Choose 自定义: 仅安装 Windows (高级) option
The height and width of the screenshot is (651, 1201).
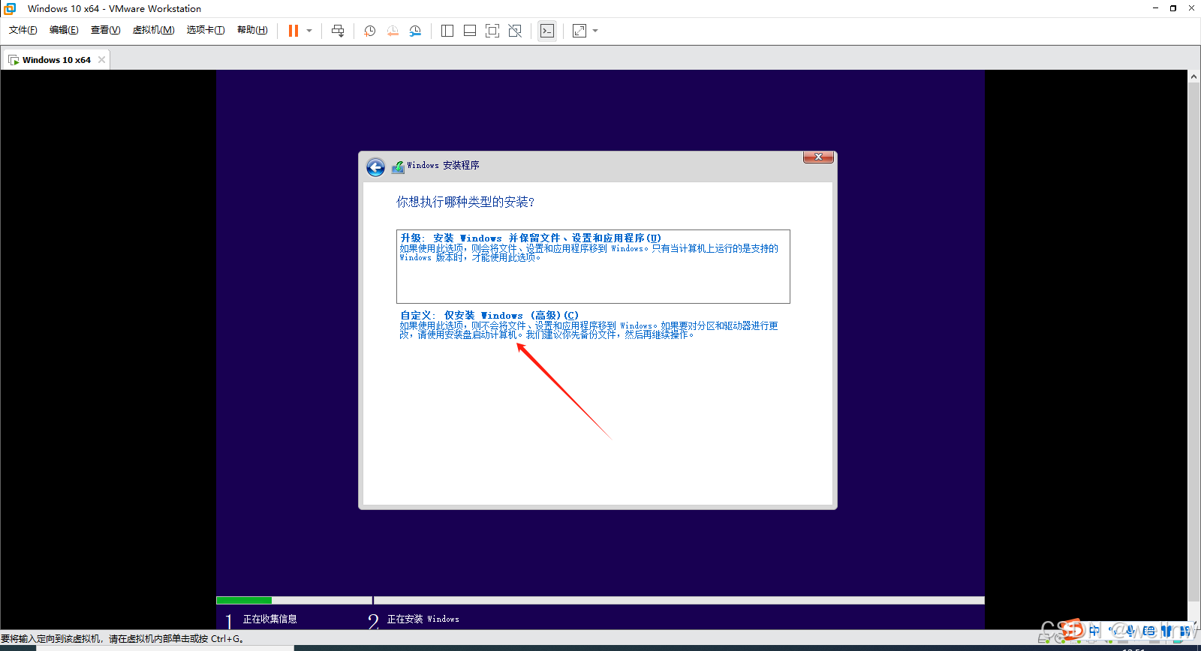click(589, 325)
